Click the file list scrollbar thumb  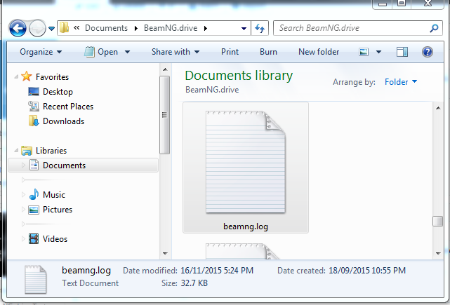[437, 221]
